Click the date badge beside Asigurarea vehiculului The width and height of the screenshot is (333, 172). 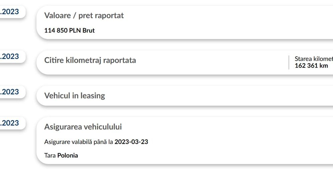point(11,123)
